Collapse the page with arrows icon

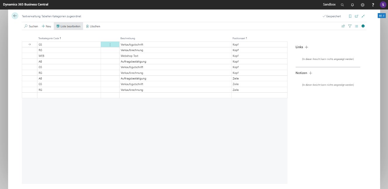click(x=363, y=16)
